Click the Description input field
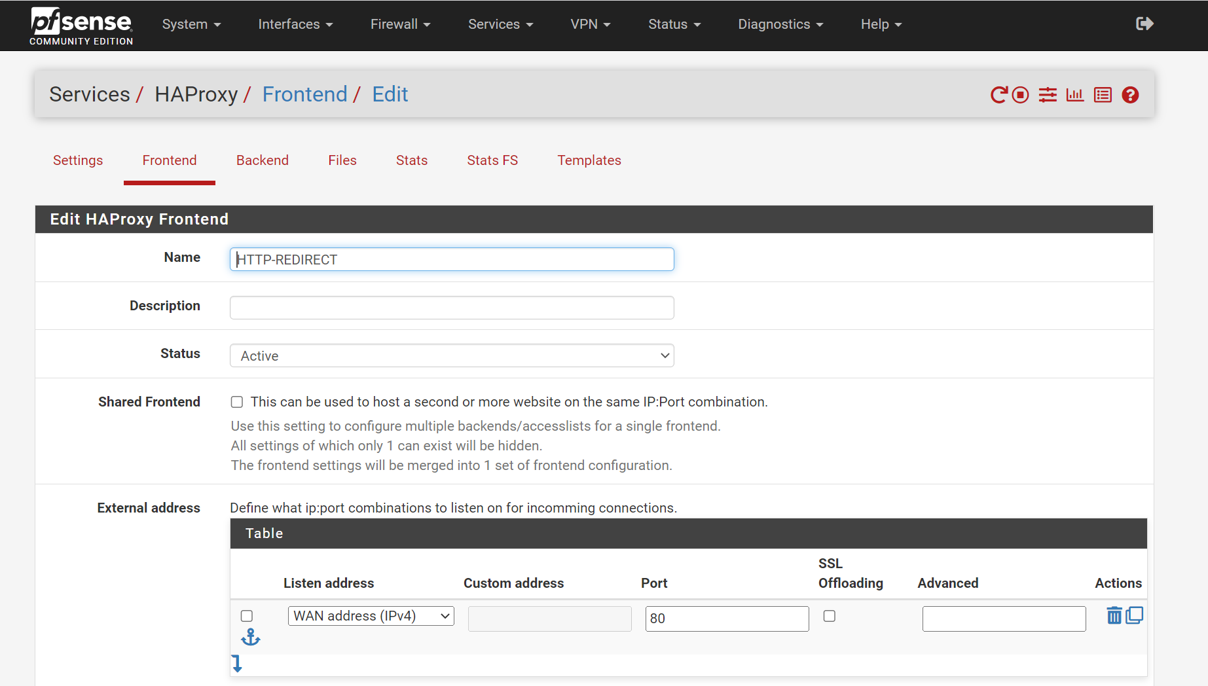 click(x=452, y=308)
